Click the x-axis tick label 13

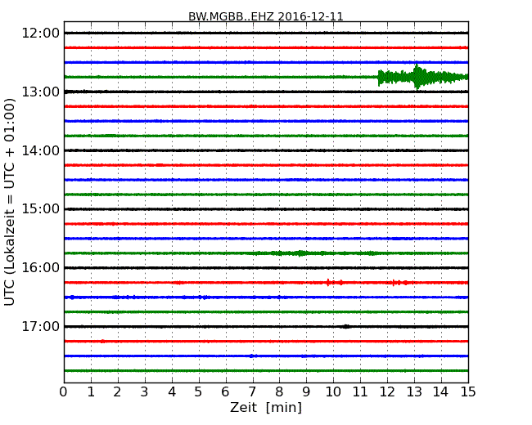click(414, 391)
